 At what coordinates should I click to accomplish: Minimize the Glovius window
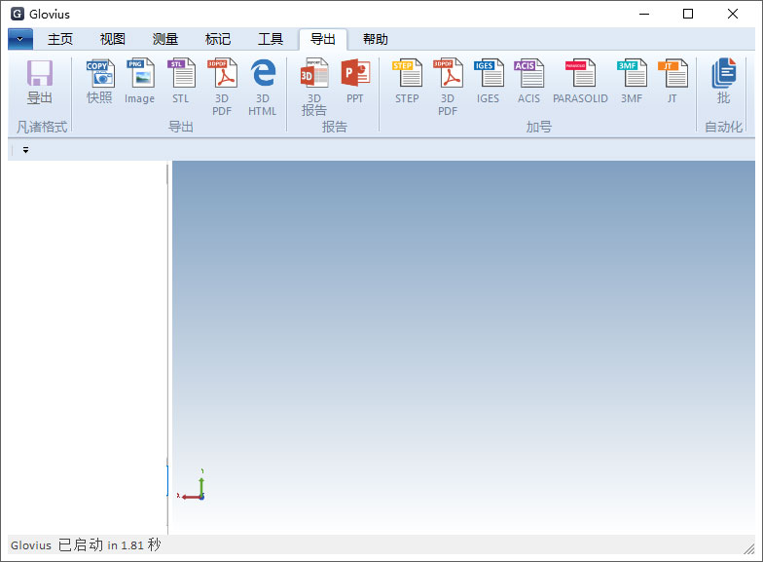644,14
